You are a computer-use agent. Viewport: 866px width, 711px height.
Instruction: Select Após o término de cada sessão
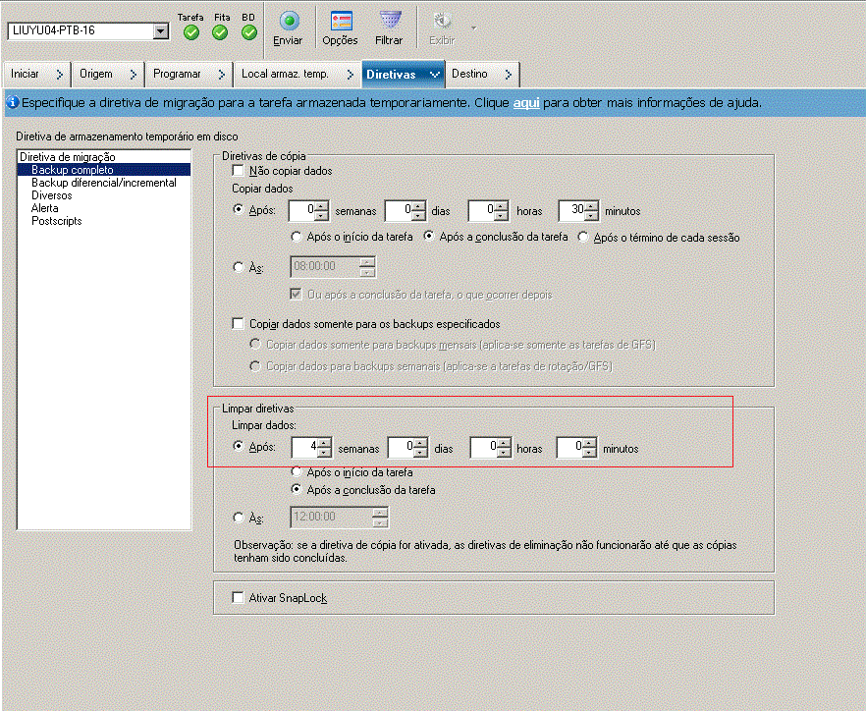[582, 236]
